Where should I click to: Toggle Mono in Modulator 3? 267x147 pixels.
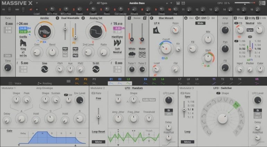(x=187, y=142)
